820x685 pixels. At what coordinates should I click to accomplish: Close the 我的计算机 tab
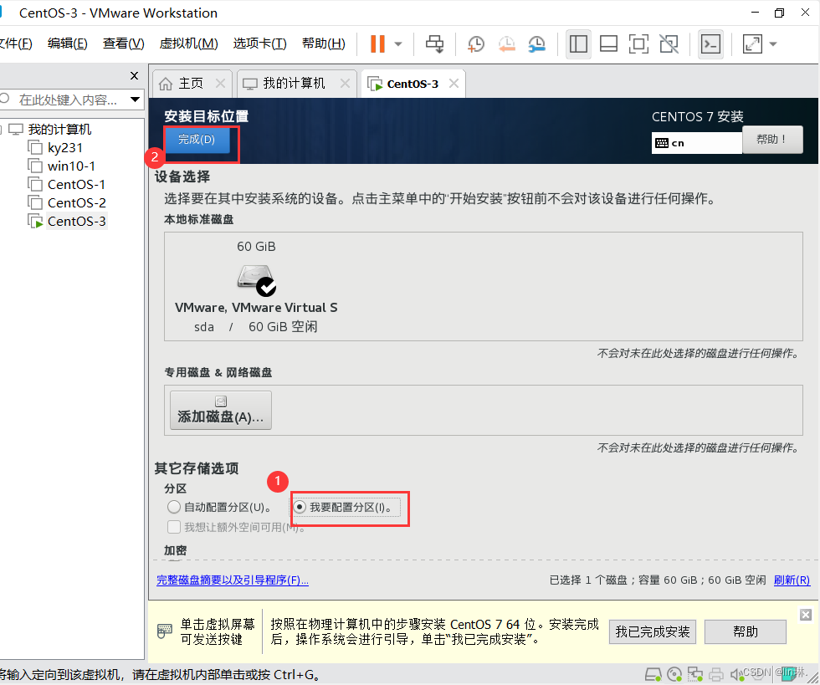345,83
